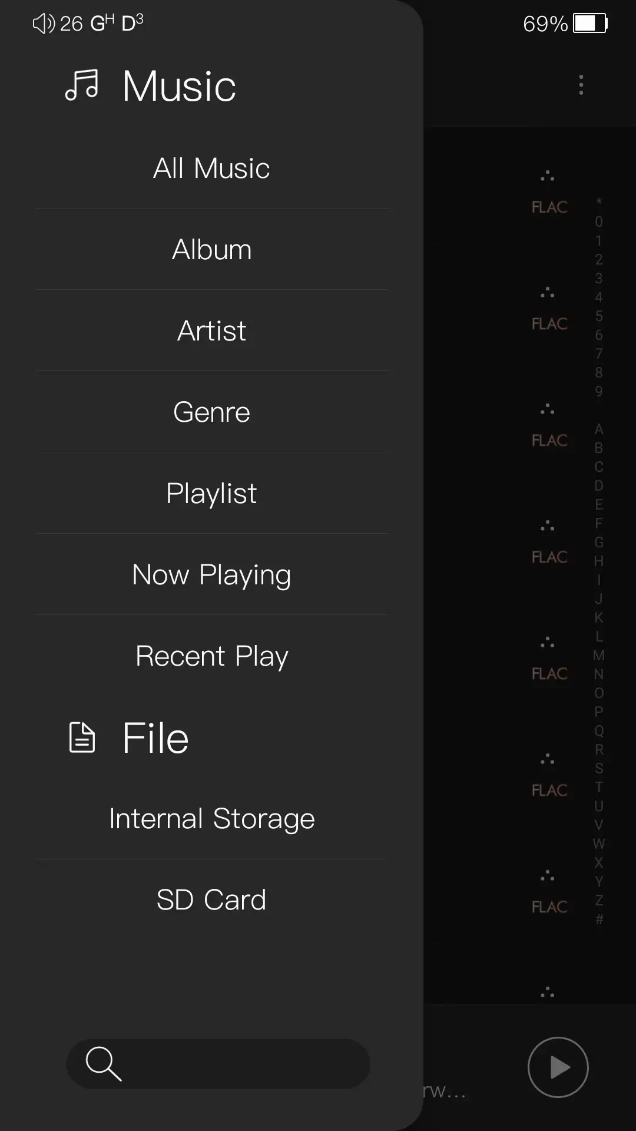Open SD Card file browser
The image size is (636, 1131).
[x=211, y=900]
